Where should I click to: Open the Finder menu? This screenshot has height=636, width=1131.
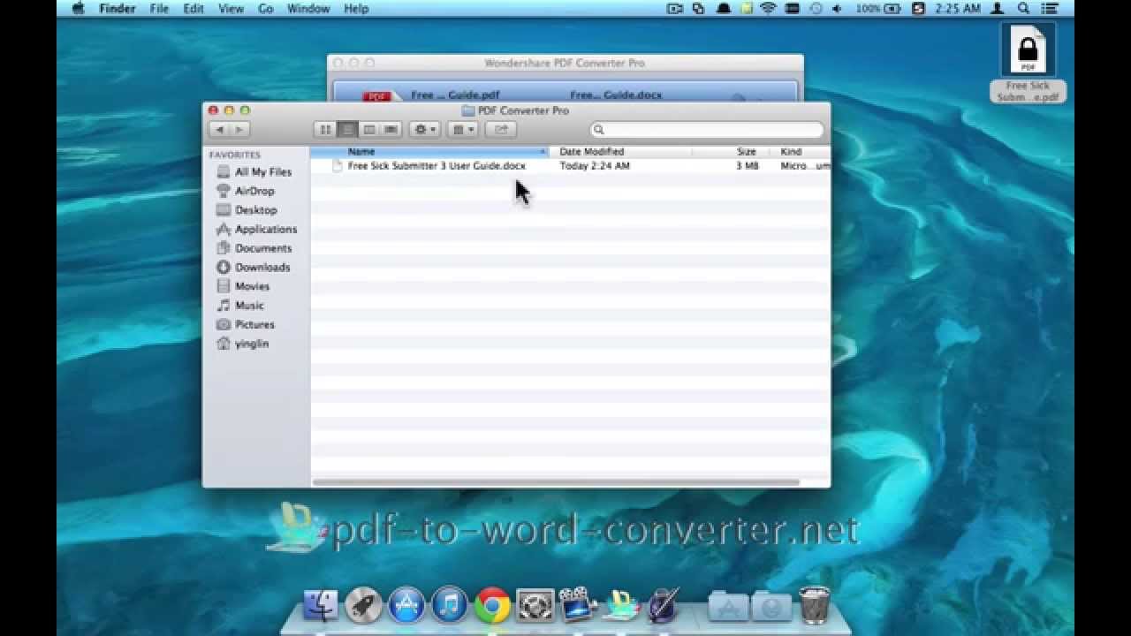point(116,9)
